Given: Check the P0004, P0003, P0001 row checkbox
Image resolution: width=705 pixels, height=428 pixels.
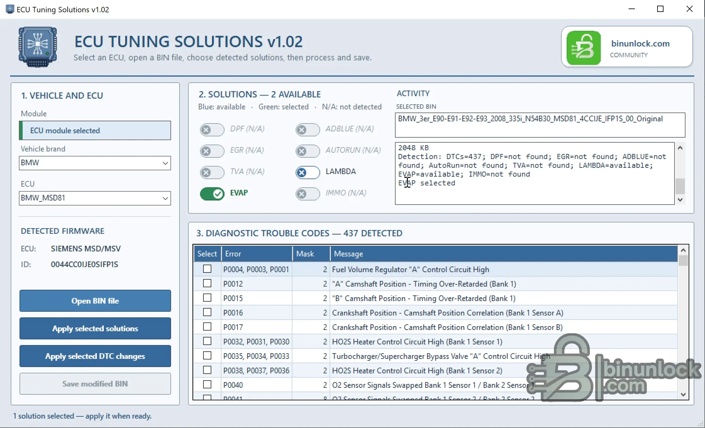Looking at the screenshot, I should (x=207, y=269).
